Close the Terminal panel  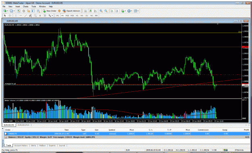[2, 128]
